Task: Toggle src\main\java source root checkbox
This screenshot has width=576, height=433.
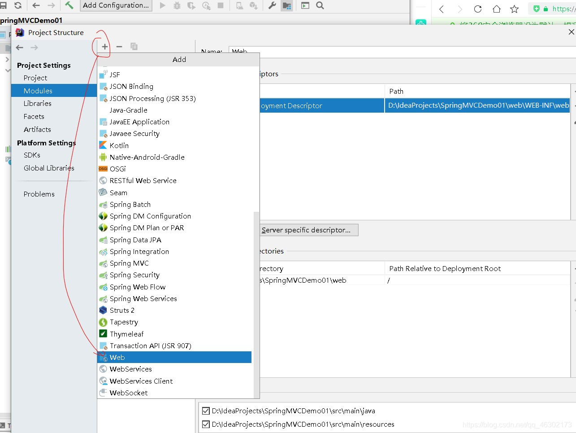Action: click(206, 411)
